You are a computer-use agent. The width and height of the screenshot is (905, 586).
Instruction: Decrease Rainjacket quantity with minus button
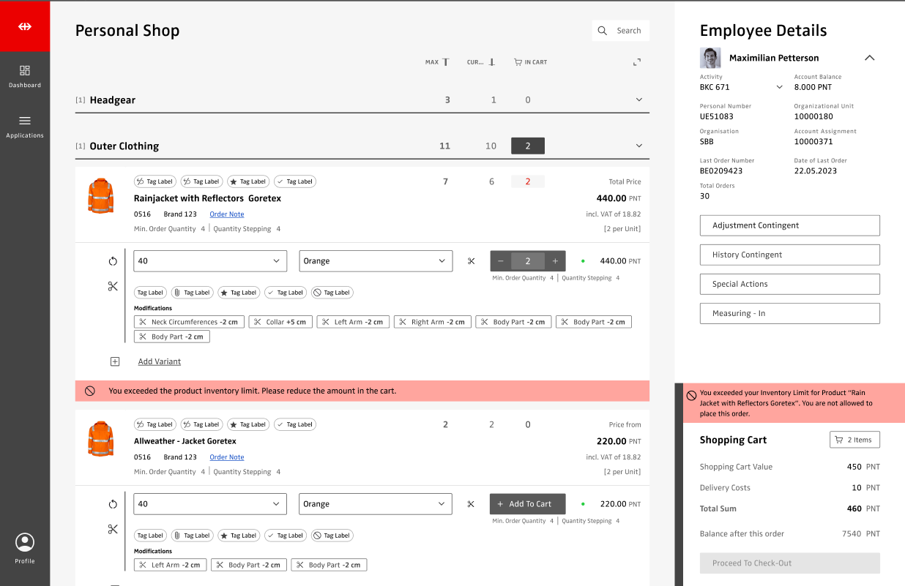tap(501, 261)
